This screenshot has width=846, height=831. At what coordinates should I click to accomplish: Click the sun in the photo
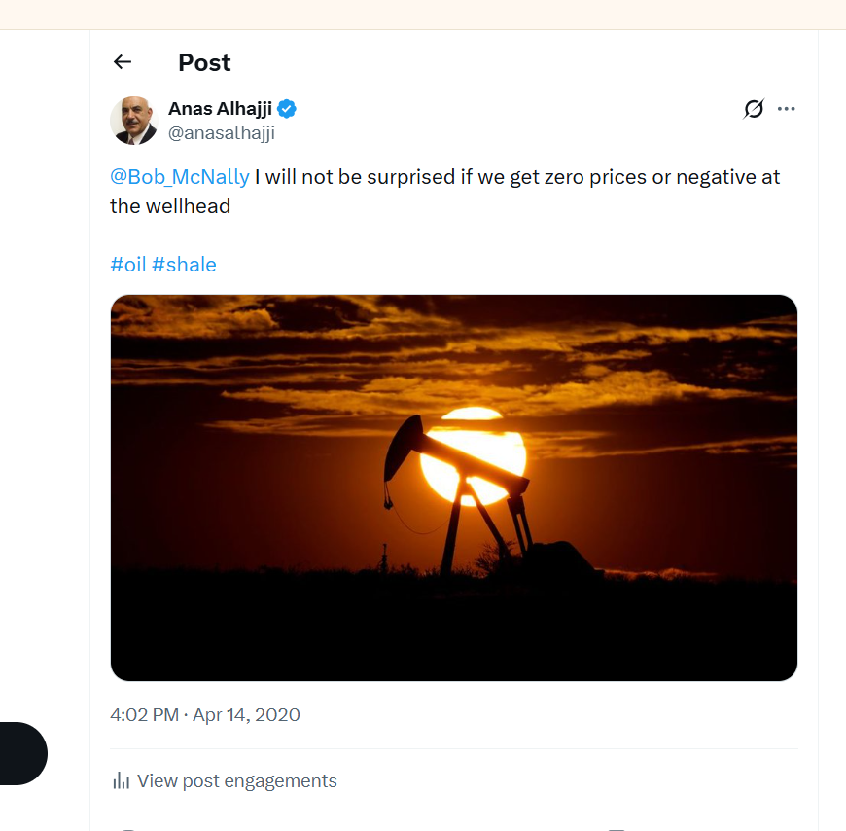point(473,455)
